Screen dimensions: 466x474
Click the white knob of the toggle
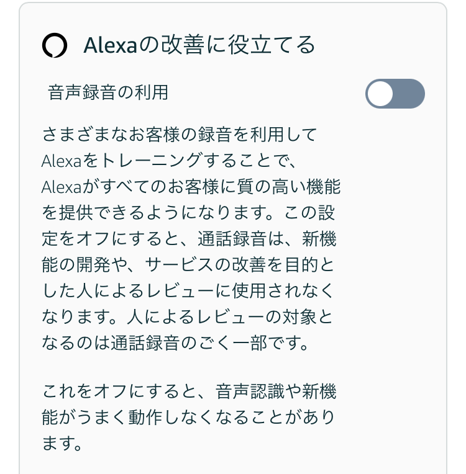380,94
